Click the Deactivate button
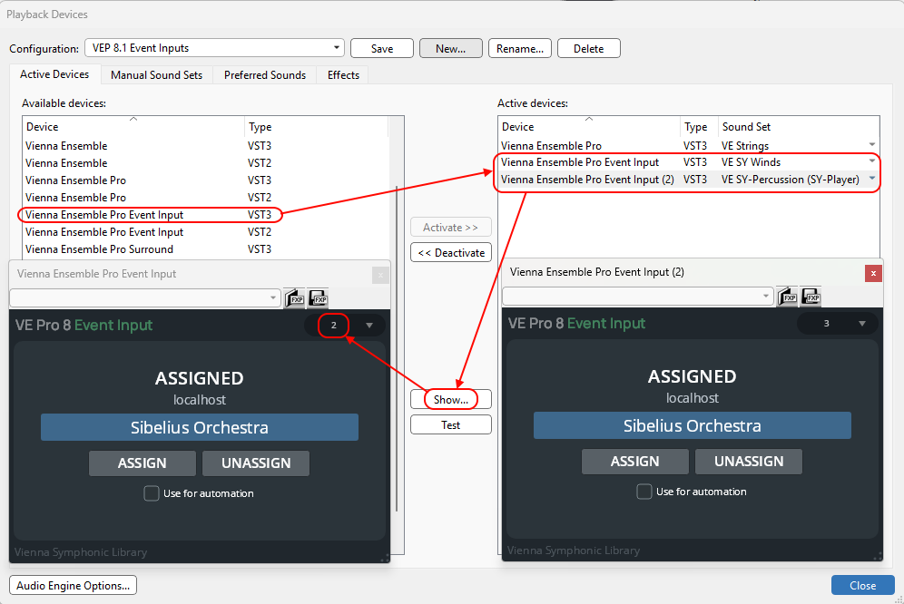The height and width of the screenshot is (604, 904). pyautogui.click(x=451, y=252)
